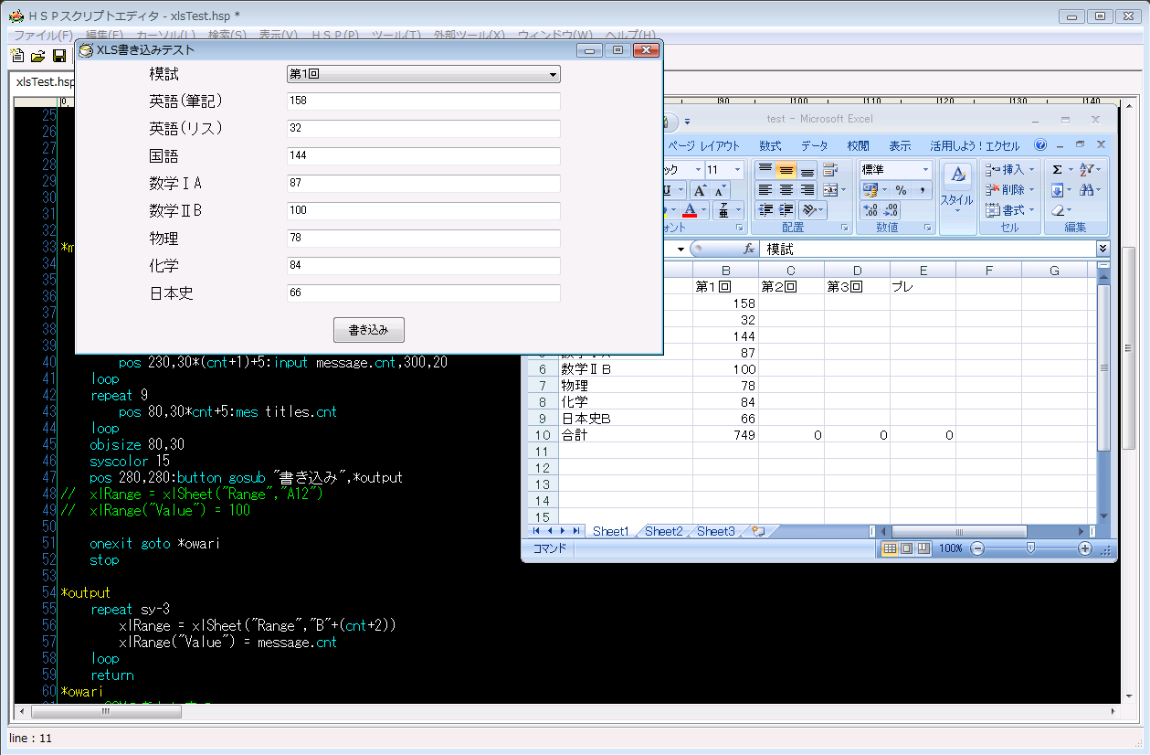Click the Excel help question mark icon
1150x755 pixels.
click(x=1040, y=145)
